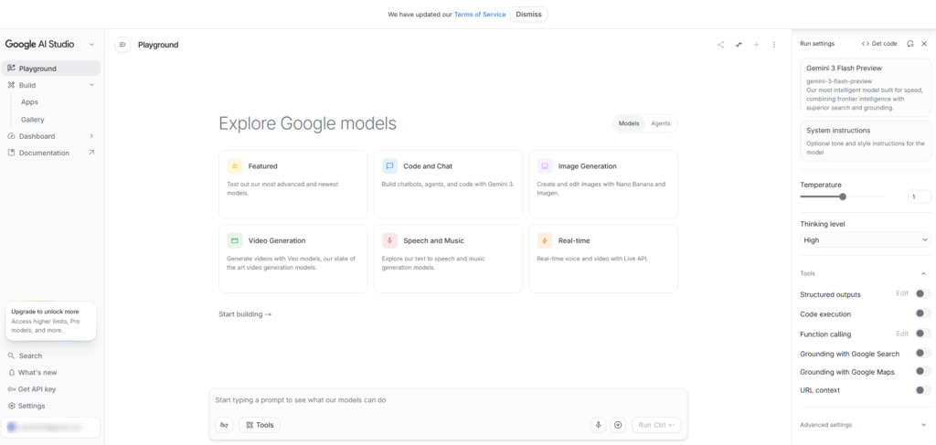Screen dimensions: 936x445
Task: Click the microphone icon in the prompt box
Action: tap(599, 425)
